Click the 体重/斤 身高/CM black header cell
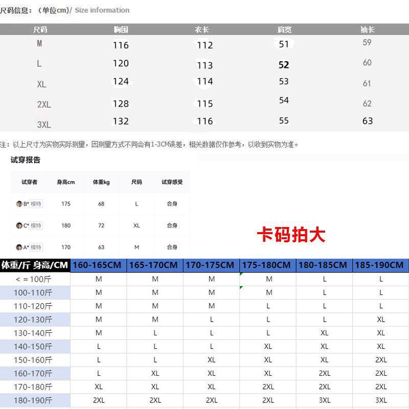409x409 pixels. point(35,265)
